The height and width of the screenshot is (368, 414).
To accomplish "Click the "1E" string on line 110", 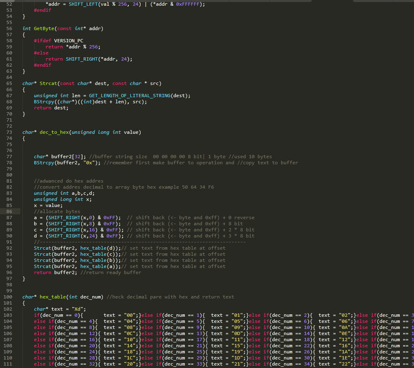I will (x=345, y=358).
